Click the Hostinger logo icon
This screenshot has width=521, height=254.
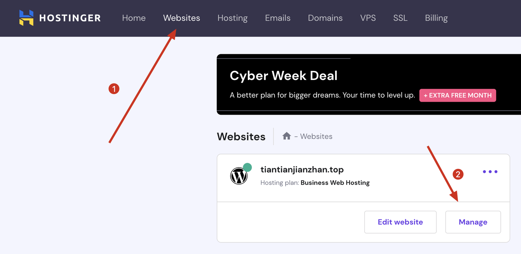pos(26,18)
